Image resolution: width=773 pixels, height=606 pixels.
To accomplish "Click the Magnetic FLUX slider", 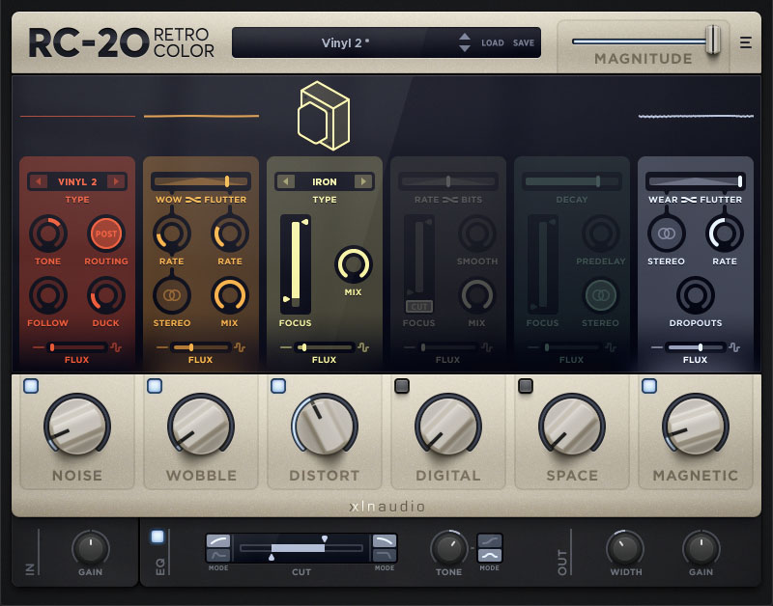I will point(695,347).
